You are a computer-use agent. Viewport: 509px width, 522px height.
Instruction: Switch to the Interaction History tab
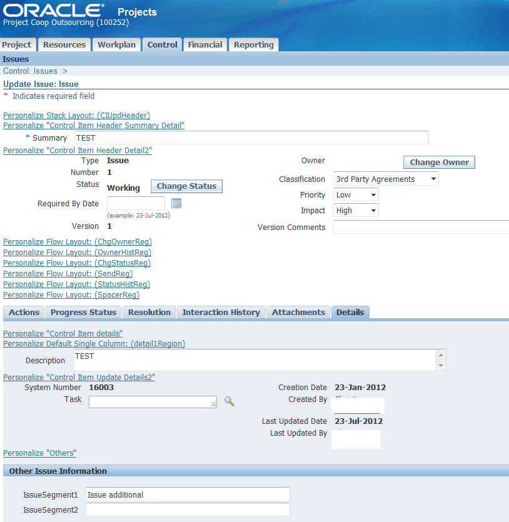(x=221, y=312)
